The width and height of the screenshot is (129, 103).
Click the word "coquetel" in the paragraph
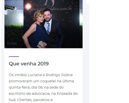48,81
